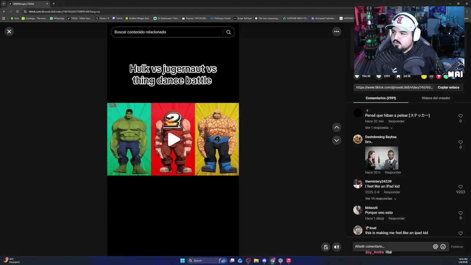
Task: Open the WhatsApp bookmark
Action: [57, 18]
